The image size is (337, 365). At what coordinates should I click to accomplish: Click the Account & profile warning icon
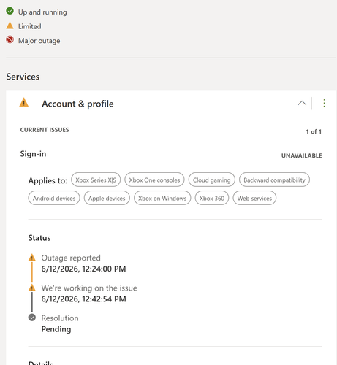pyautogui.click(x=24, y=102)
